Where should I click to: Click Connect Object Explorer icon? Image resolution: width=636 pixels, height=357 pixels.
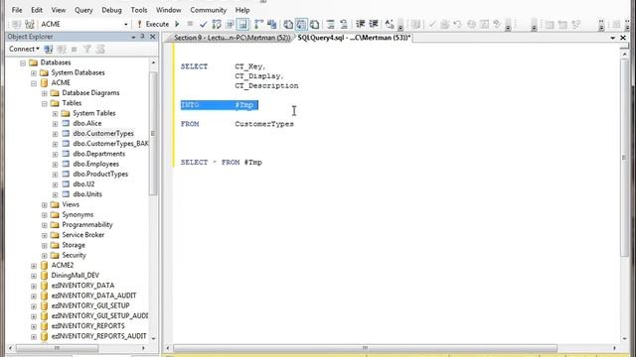tap(49, 50)
